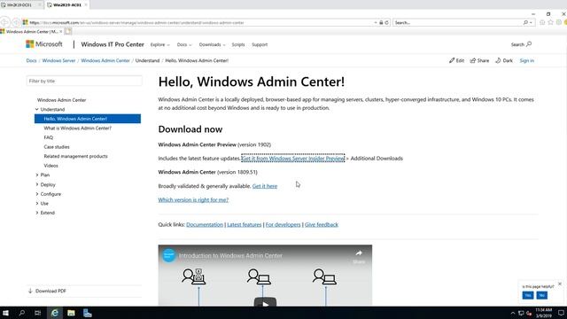Open the Favorites star icon

550,22
